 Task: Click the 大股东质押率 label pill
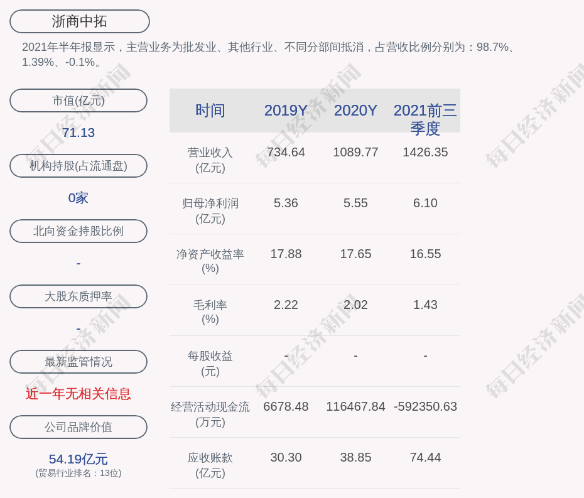pyautogui.click(x=78, y=296)
